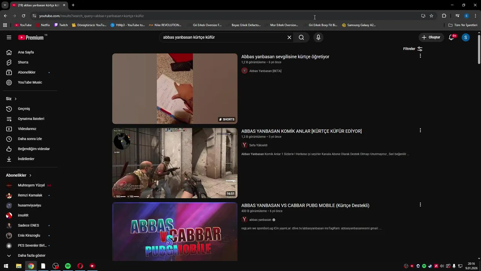The image size is (481, 271).
Task: Open options menu for 'VS CABBAR PUBG MOBILE' video
Action: click(x=420, y=205)
